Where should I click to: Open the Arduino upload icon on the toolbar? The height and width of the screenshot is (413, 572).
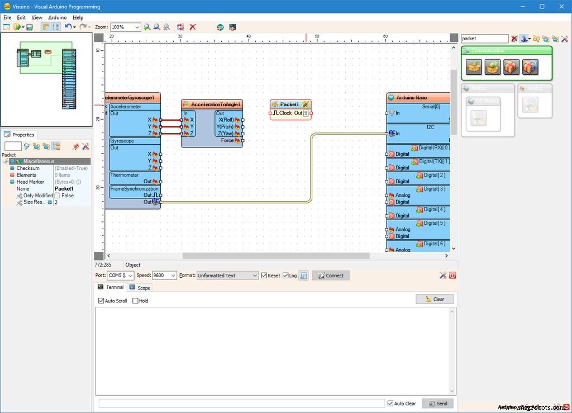pyautogui.click(x=232, y=27)
